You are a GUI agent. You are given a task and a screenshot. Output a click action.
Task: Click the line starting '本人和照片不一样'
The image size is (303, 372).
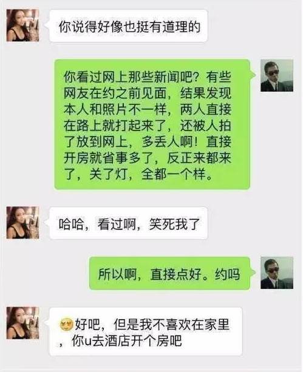[147, 110]
